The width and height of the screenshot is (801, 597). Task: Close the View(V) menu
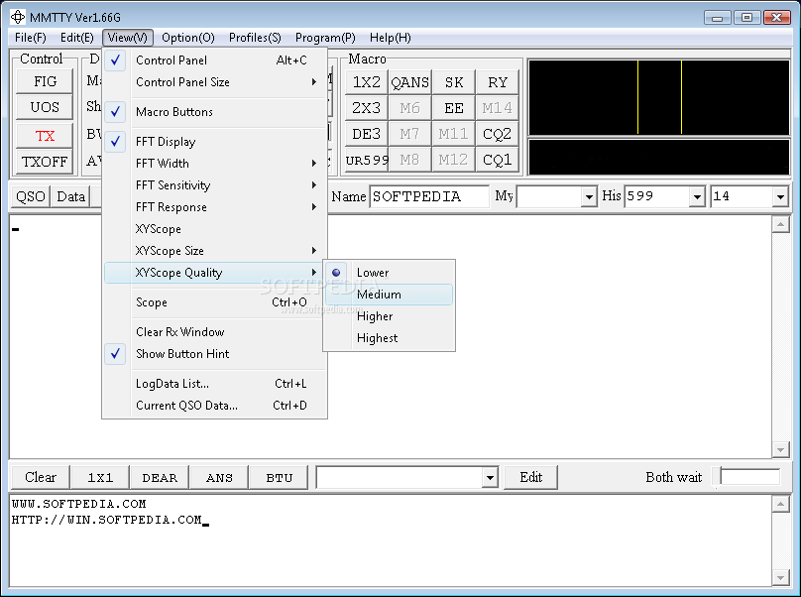click(128, 38)
